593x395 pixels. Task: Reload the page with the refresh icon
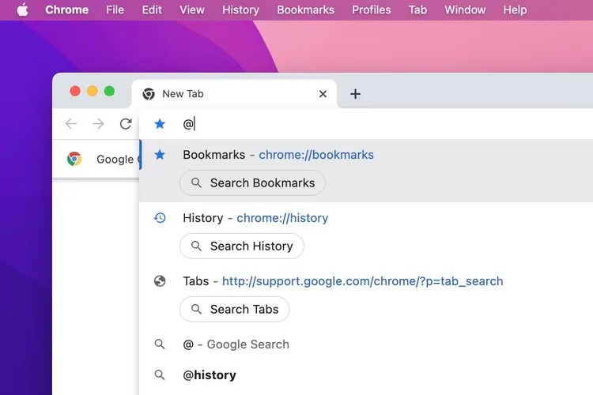point(126,123)
